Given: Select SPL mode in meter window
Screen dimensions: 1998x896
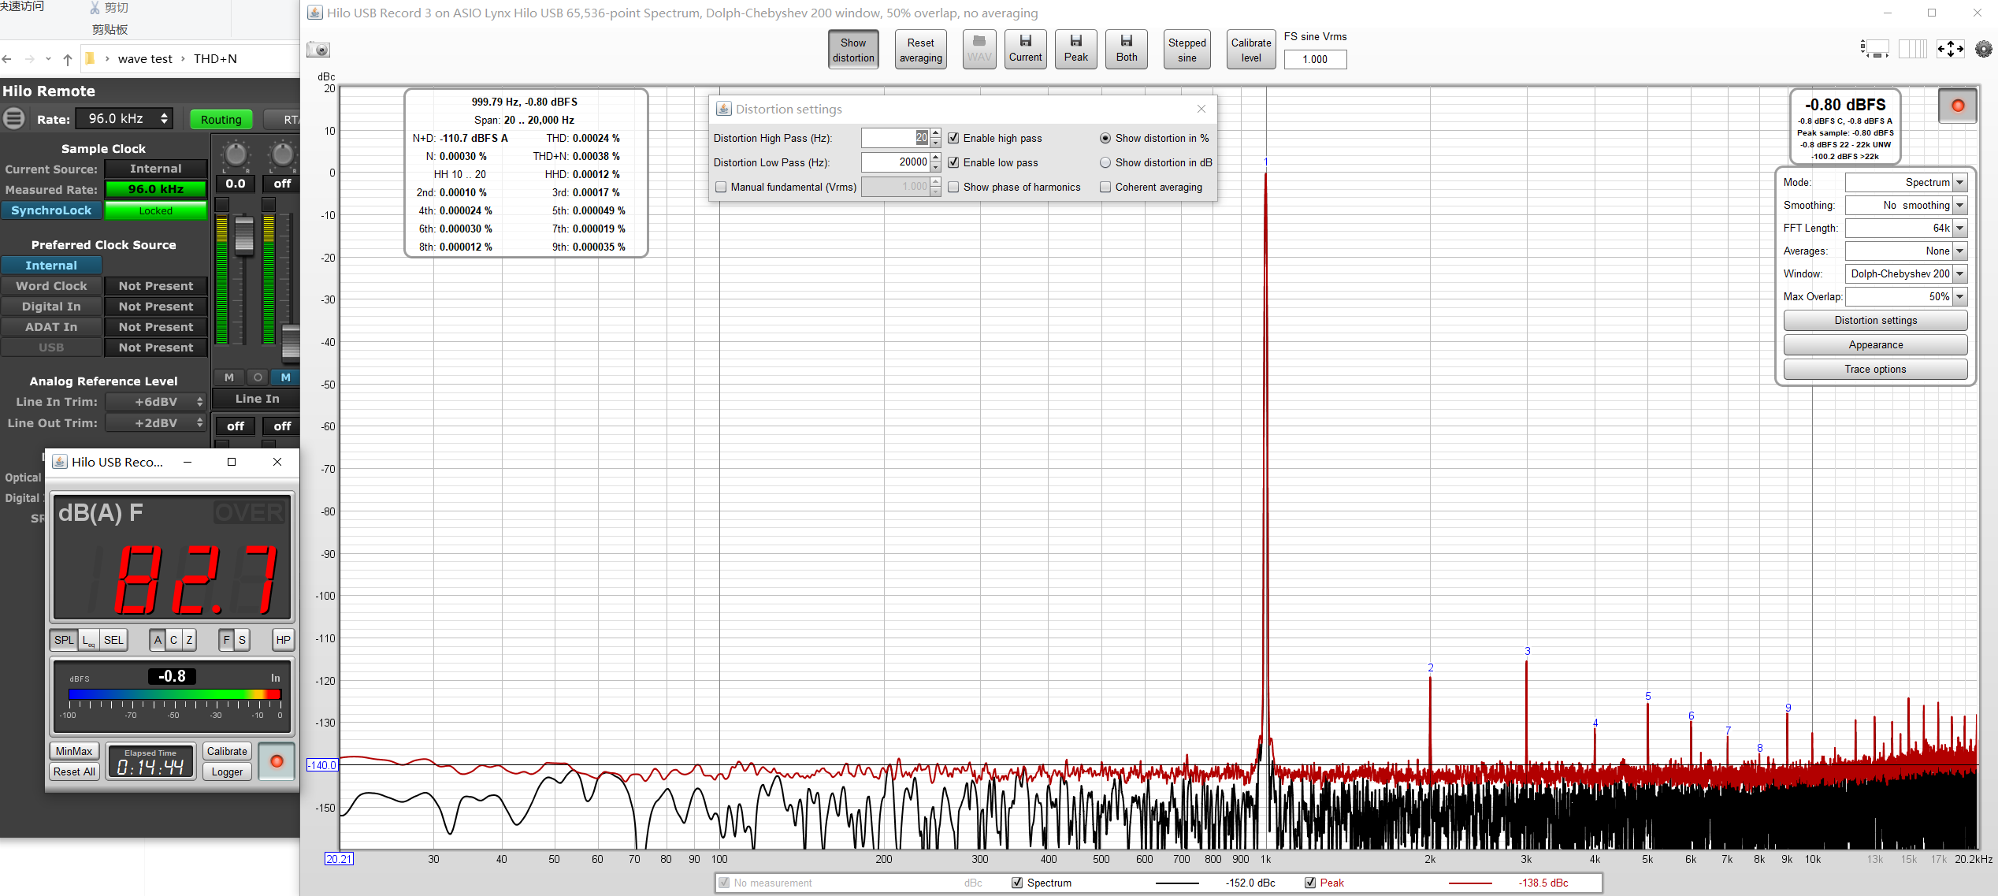Looking at the screenshot, I should [x=64, y=640].
